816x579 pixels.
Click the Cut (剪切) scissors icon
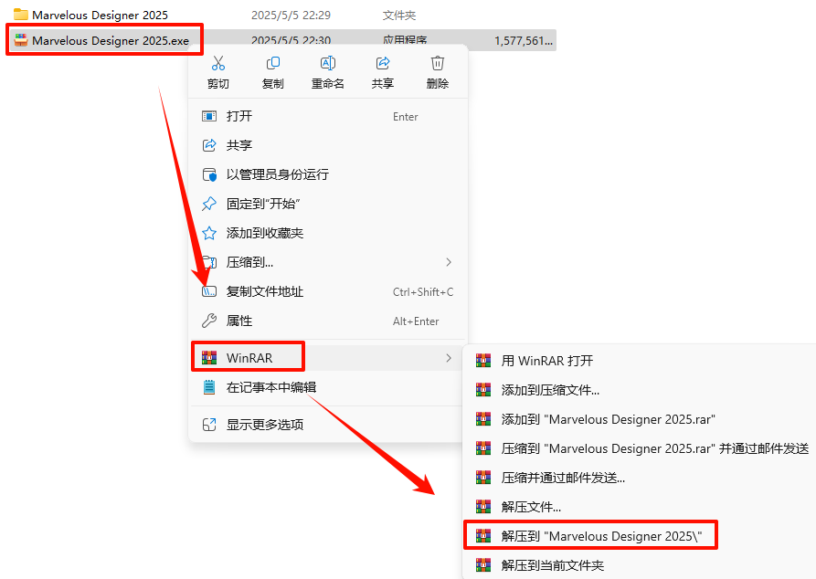(218, 63)
